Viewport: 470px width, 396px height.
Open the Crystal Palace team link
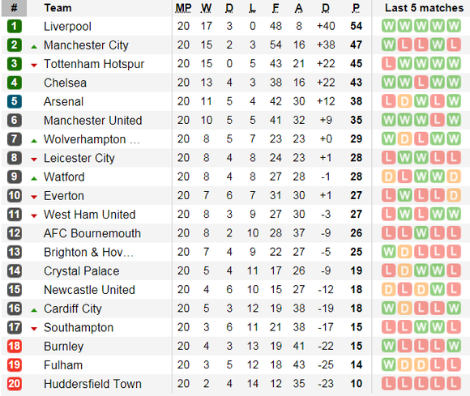82,271
